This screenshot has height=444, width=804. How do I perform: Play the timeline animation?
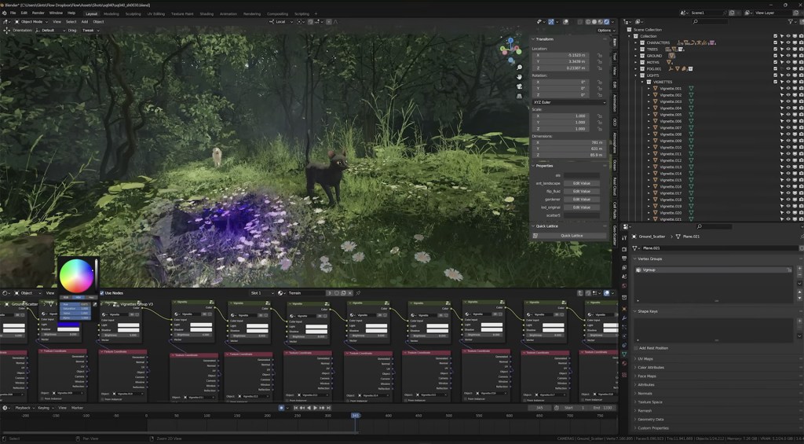click(x=315, y=408)
